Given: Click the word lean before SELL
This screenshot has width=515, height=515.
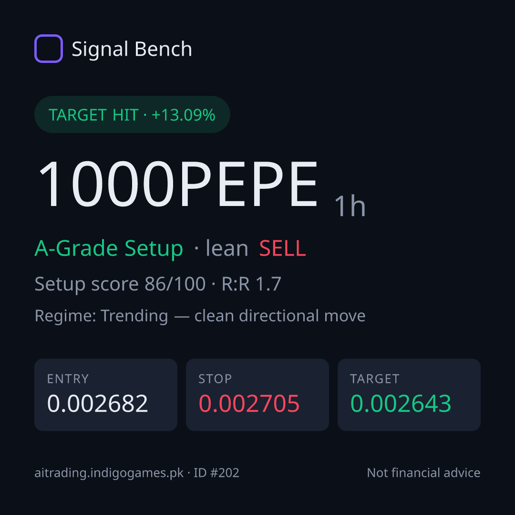Looking at the screenshot, I should pyautogui.click(x=227, y=248).
